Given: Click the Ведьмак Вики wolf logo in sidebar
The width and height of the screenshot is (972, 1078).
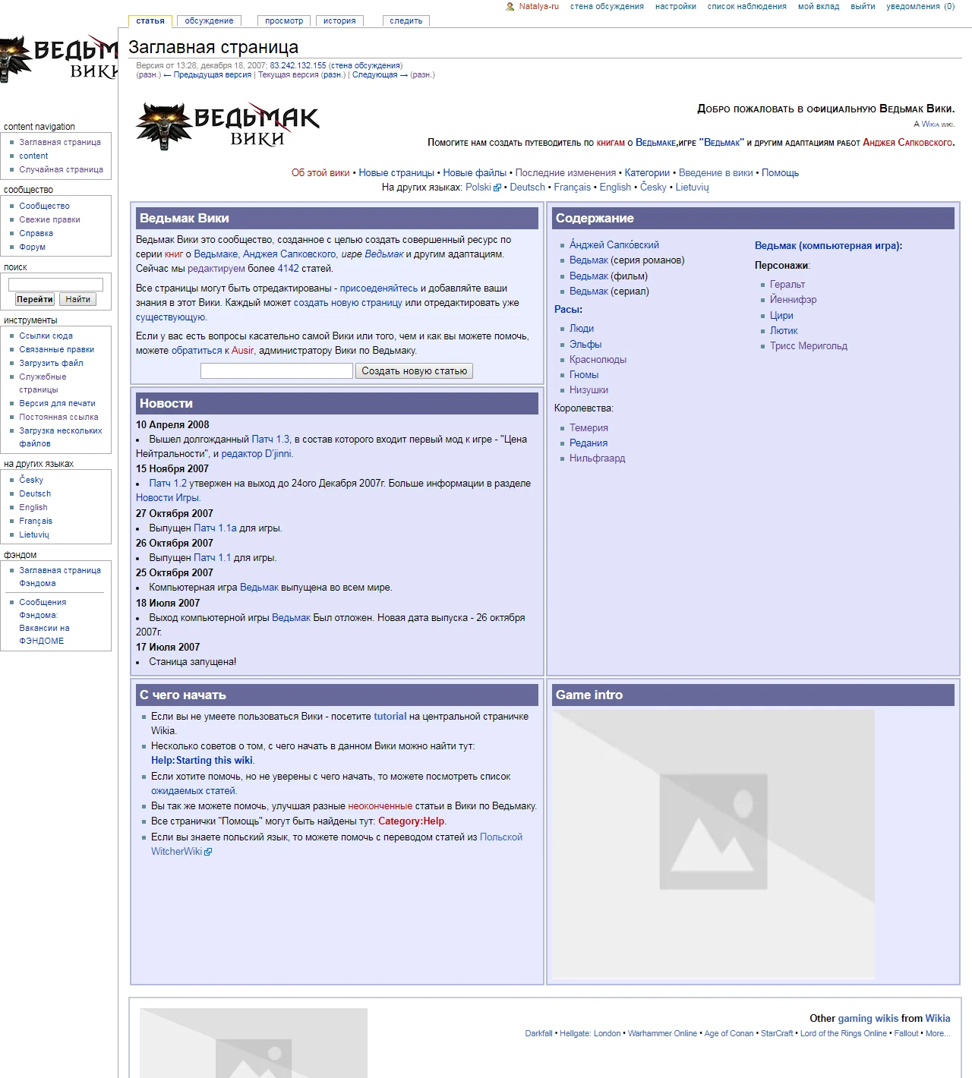Looking at the screenshot, I should point(59,59).
